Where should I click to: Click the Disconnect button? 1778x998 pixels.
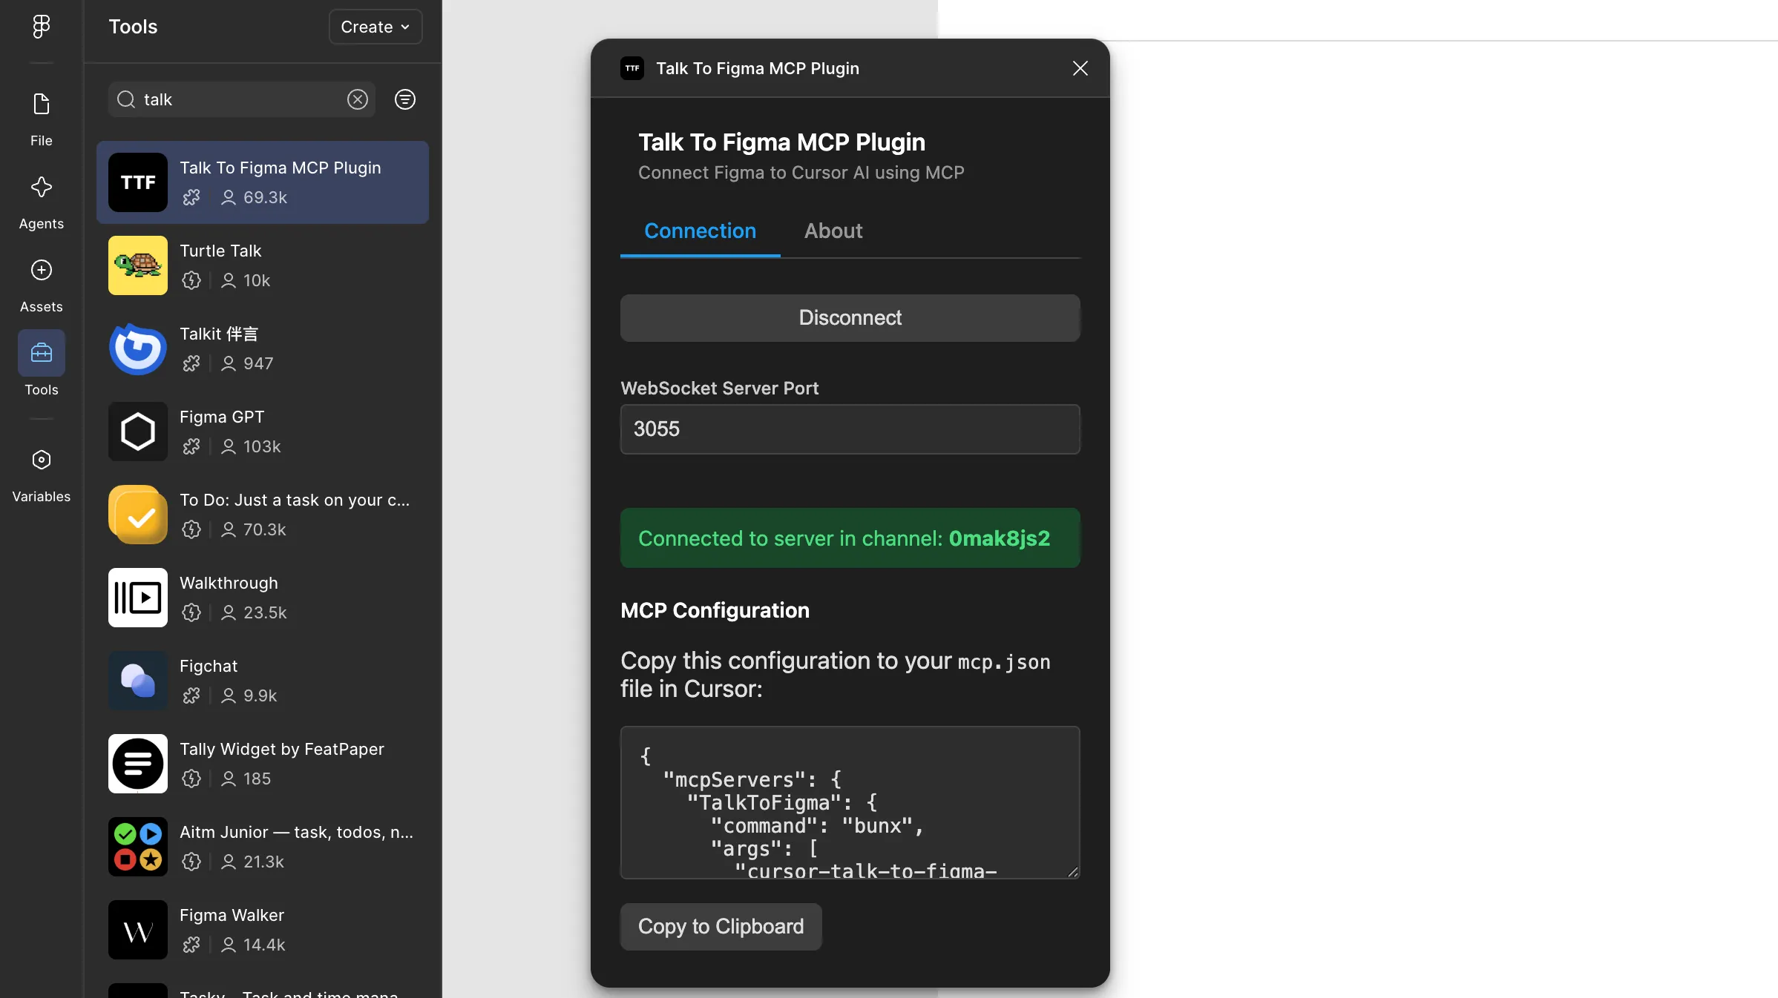850,318
